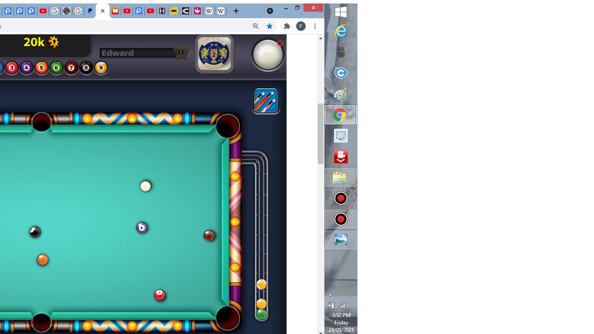Switch to the red leaf icon tab
Image resolution: width=594 pixels, height=334 pixels.
(197, 11)
